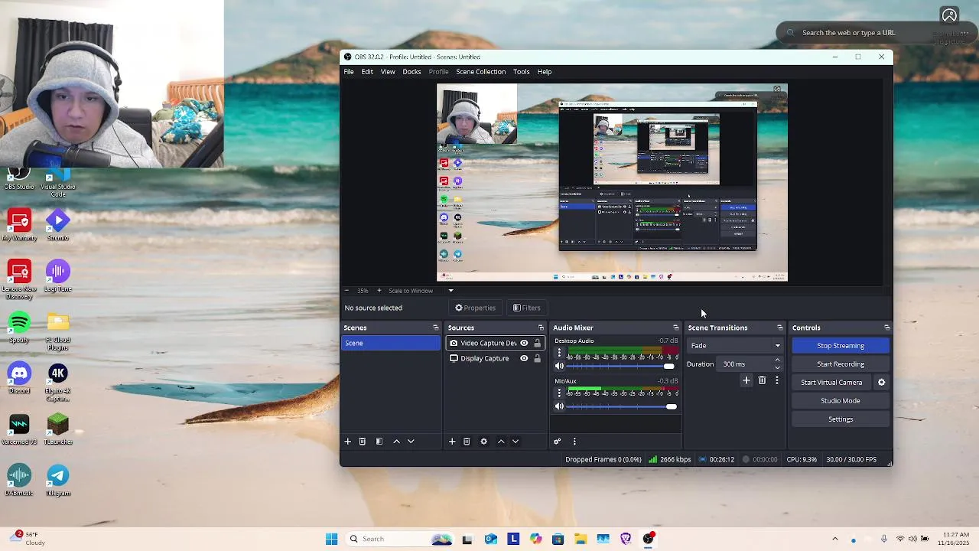The image size is (979, 551).
Task: Open Fade transition dropdown
Action: [735, 346]
